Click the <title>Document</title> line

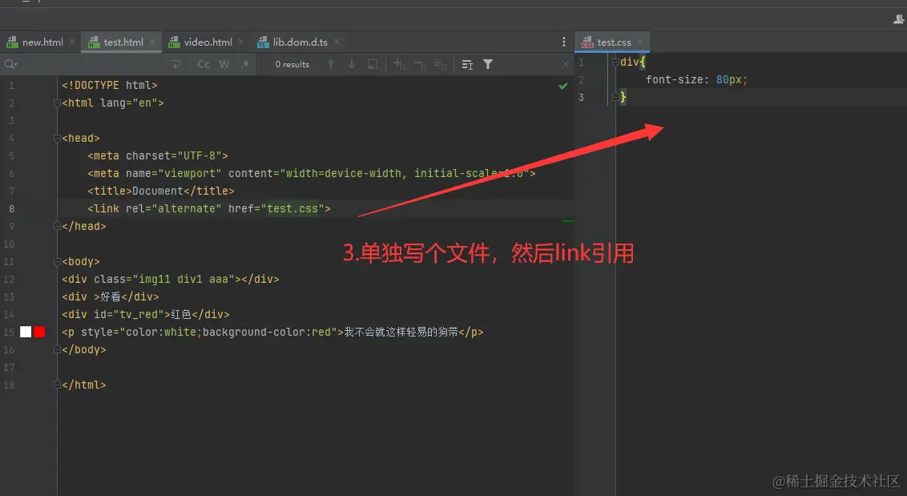[161, 191]
